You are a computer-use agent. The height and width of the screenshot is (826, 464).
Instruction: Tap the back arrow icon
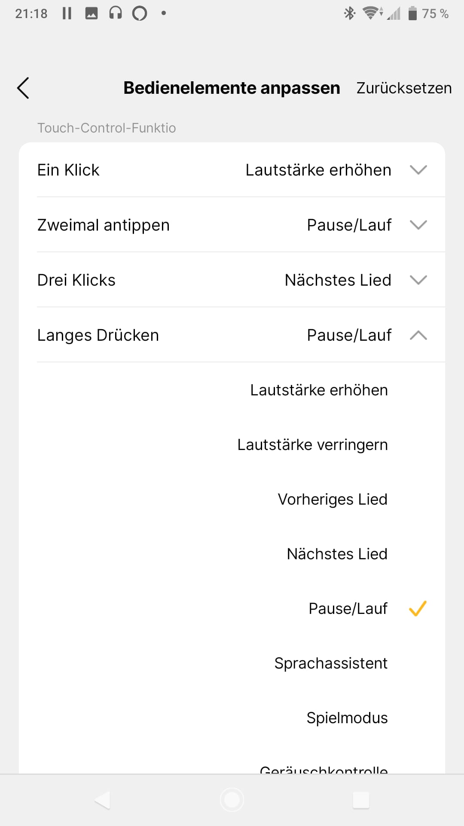click(23, 88)
